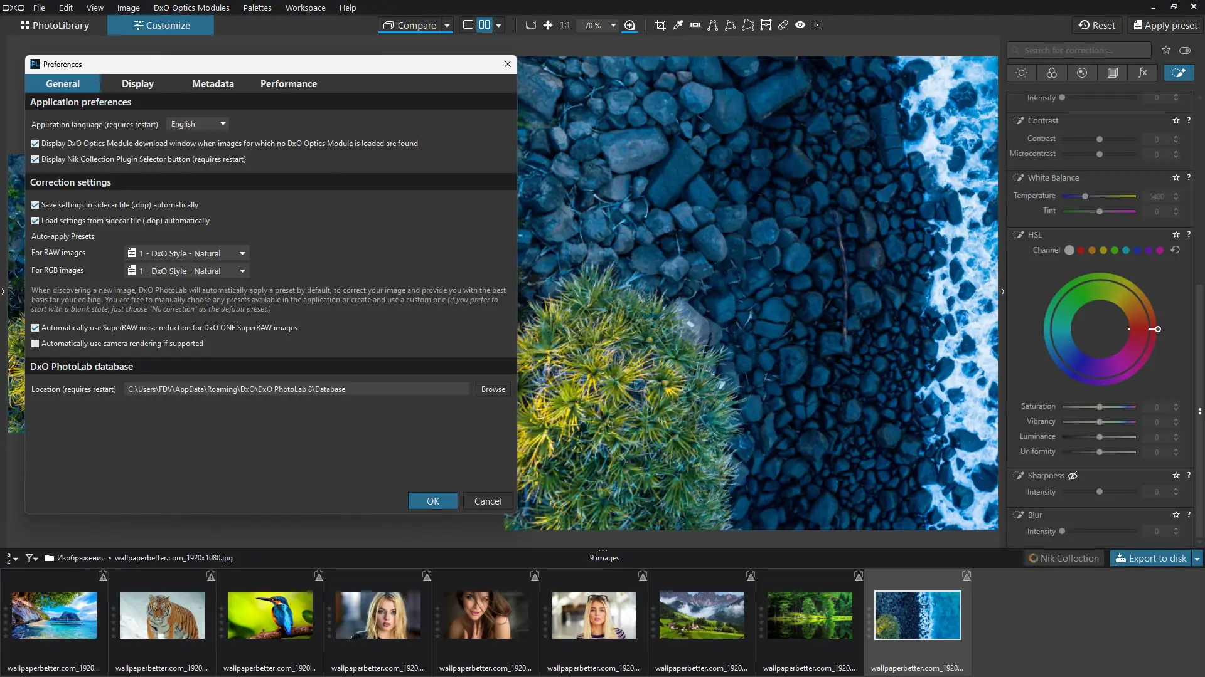Open the DxO Optics Modules menu
The width and height of the screenshot is (1205, 677).
click(x=191, y=8)
